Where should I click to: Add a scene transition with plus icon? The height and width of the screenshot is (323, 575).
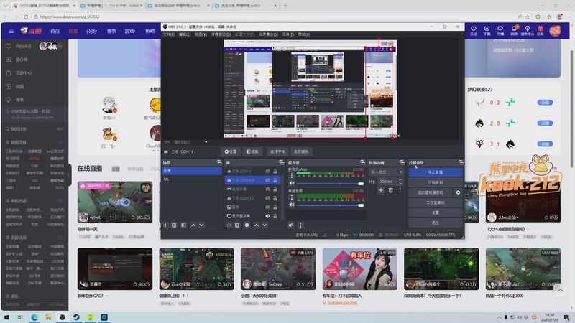(381, 190)
